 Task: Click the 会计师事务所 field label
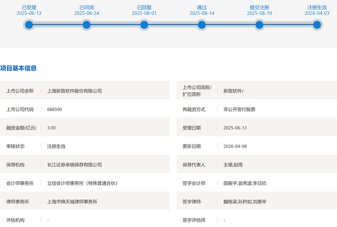click(x=20, y=183)
